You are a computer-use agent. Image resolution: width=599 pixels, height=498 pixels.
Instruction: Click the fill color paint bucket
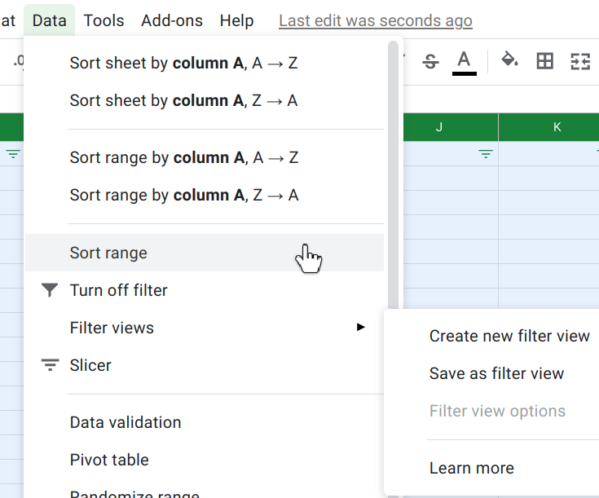(509, 60)
